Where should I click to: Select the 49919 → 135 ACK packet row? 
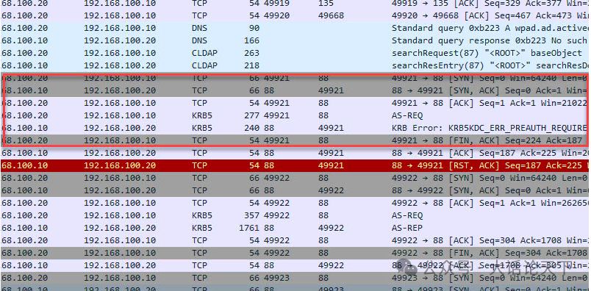pyautogui.click(x=295, y=4)
